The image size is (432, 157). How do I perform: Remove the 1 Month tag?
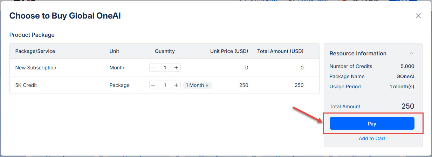[x=207, y=86]
